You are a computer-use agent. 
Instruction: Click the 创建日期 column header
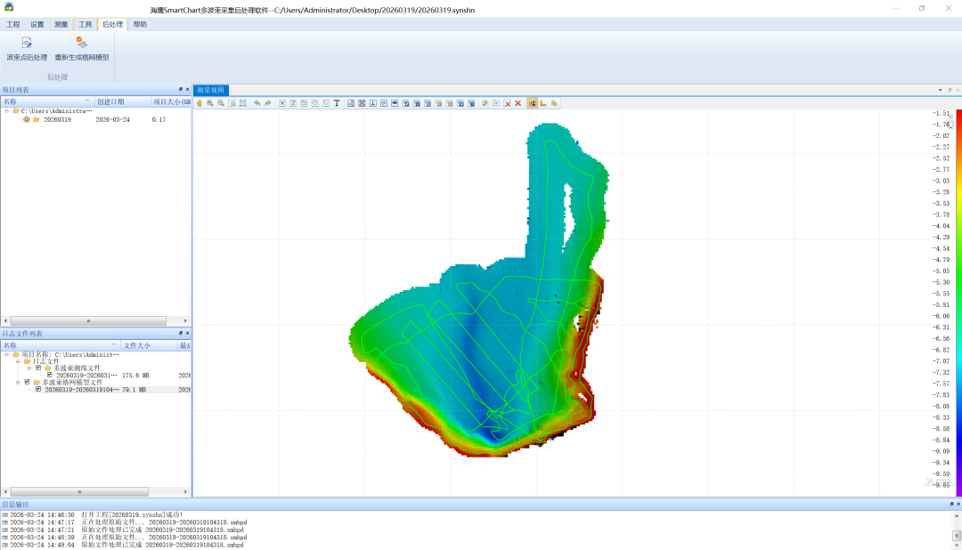[x=110, y=101]
